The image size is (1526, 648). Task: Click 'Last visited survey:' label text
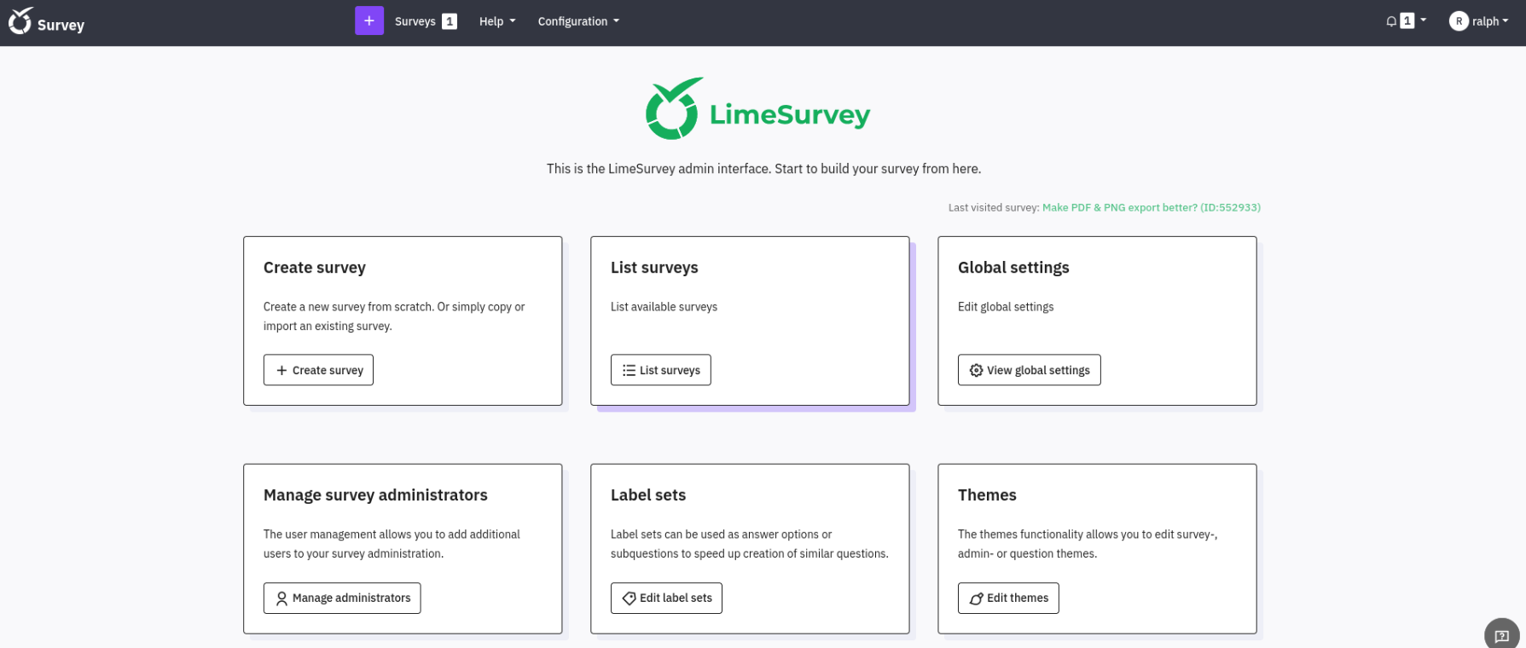[x=993, y=207]
